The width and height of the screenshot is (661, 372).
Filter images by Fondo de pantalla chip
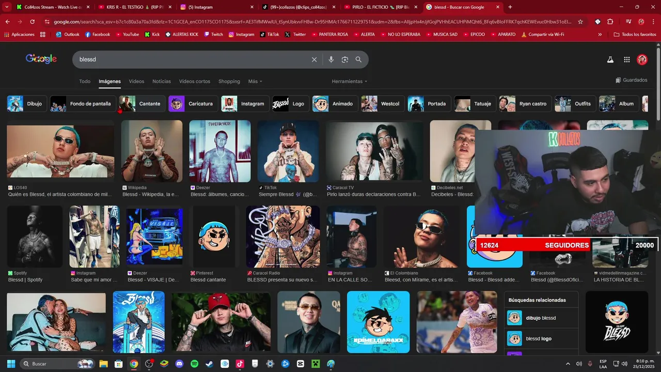click(x=82, y=104)
